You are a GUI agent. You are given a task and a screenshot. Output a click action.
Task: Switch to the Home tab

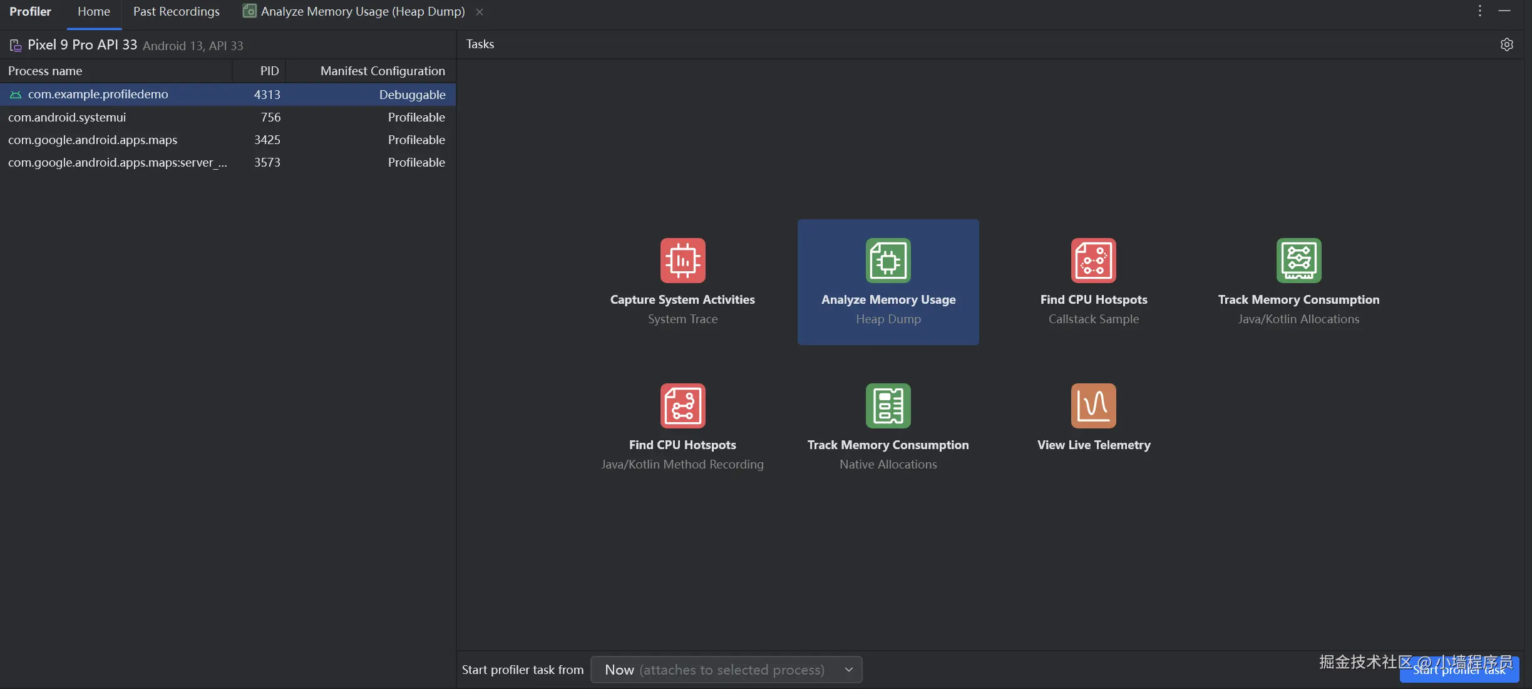click(94, 12)
